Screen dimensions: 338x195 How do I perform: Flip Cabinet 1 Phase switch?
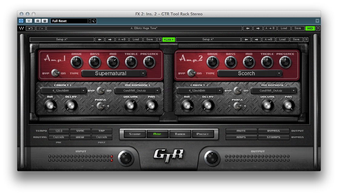coord(100,106)
